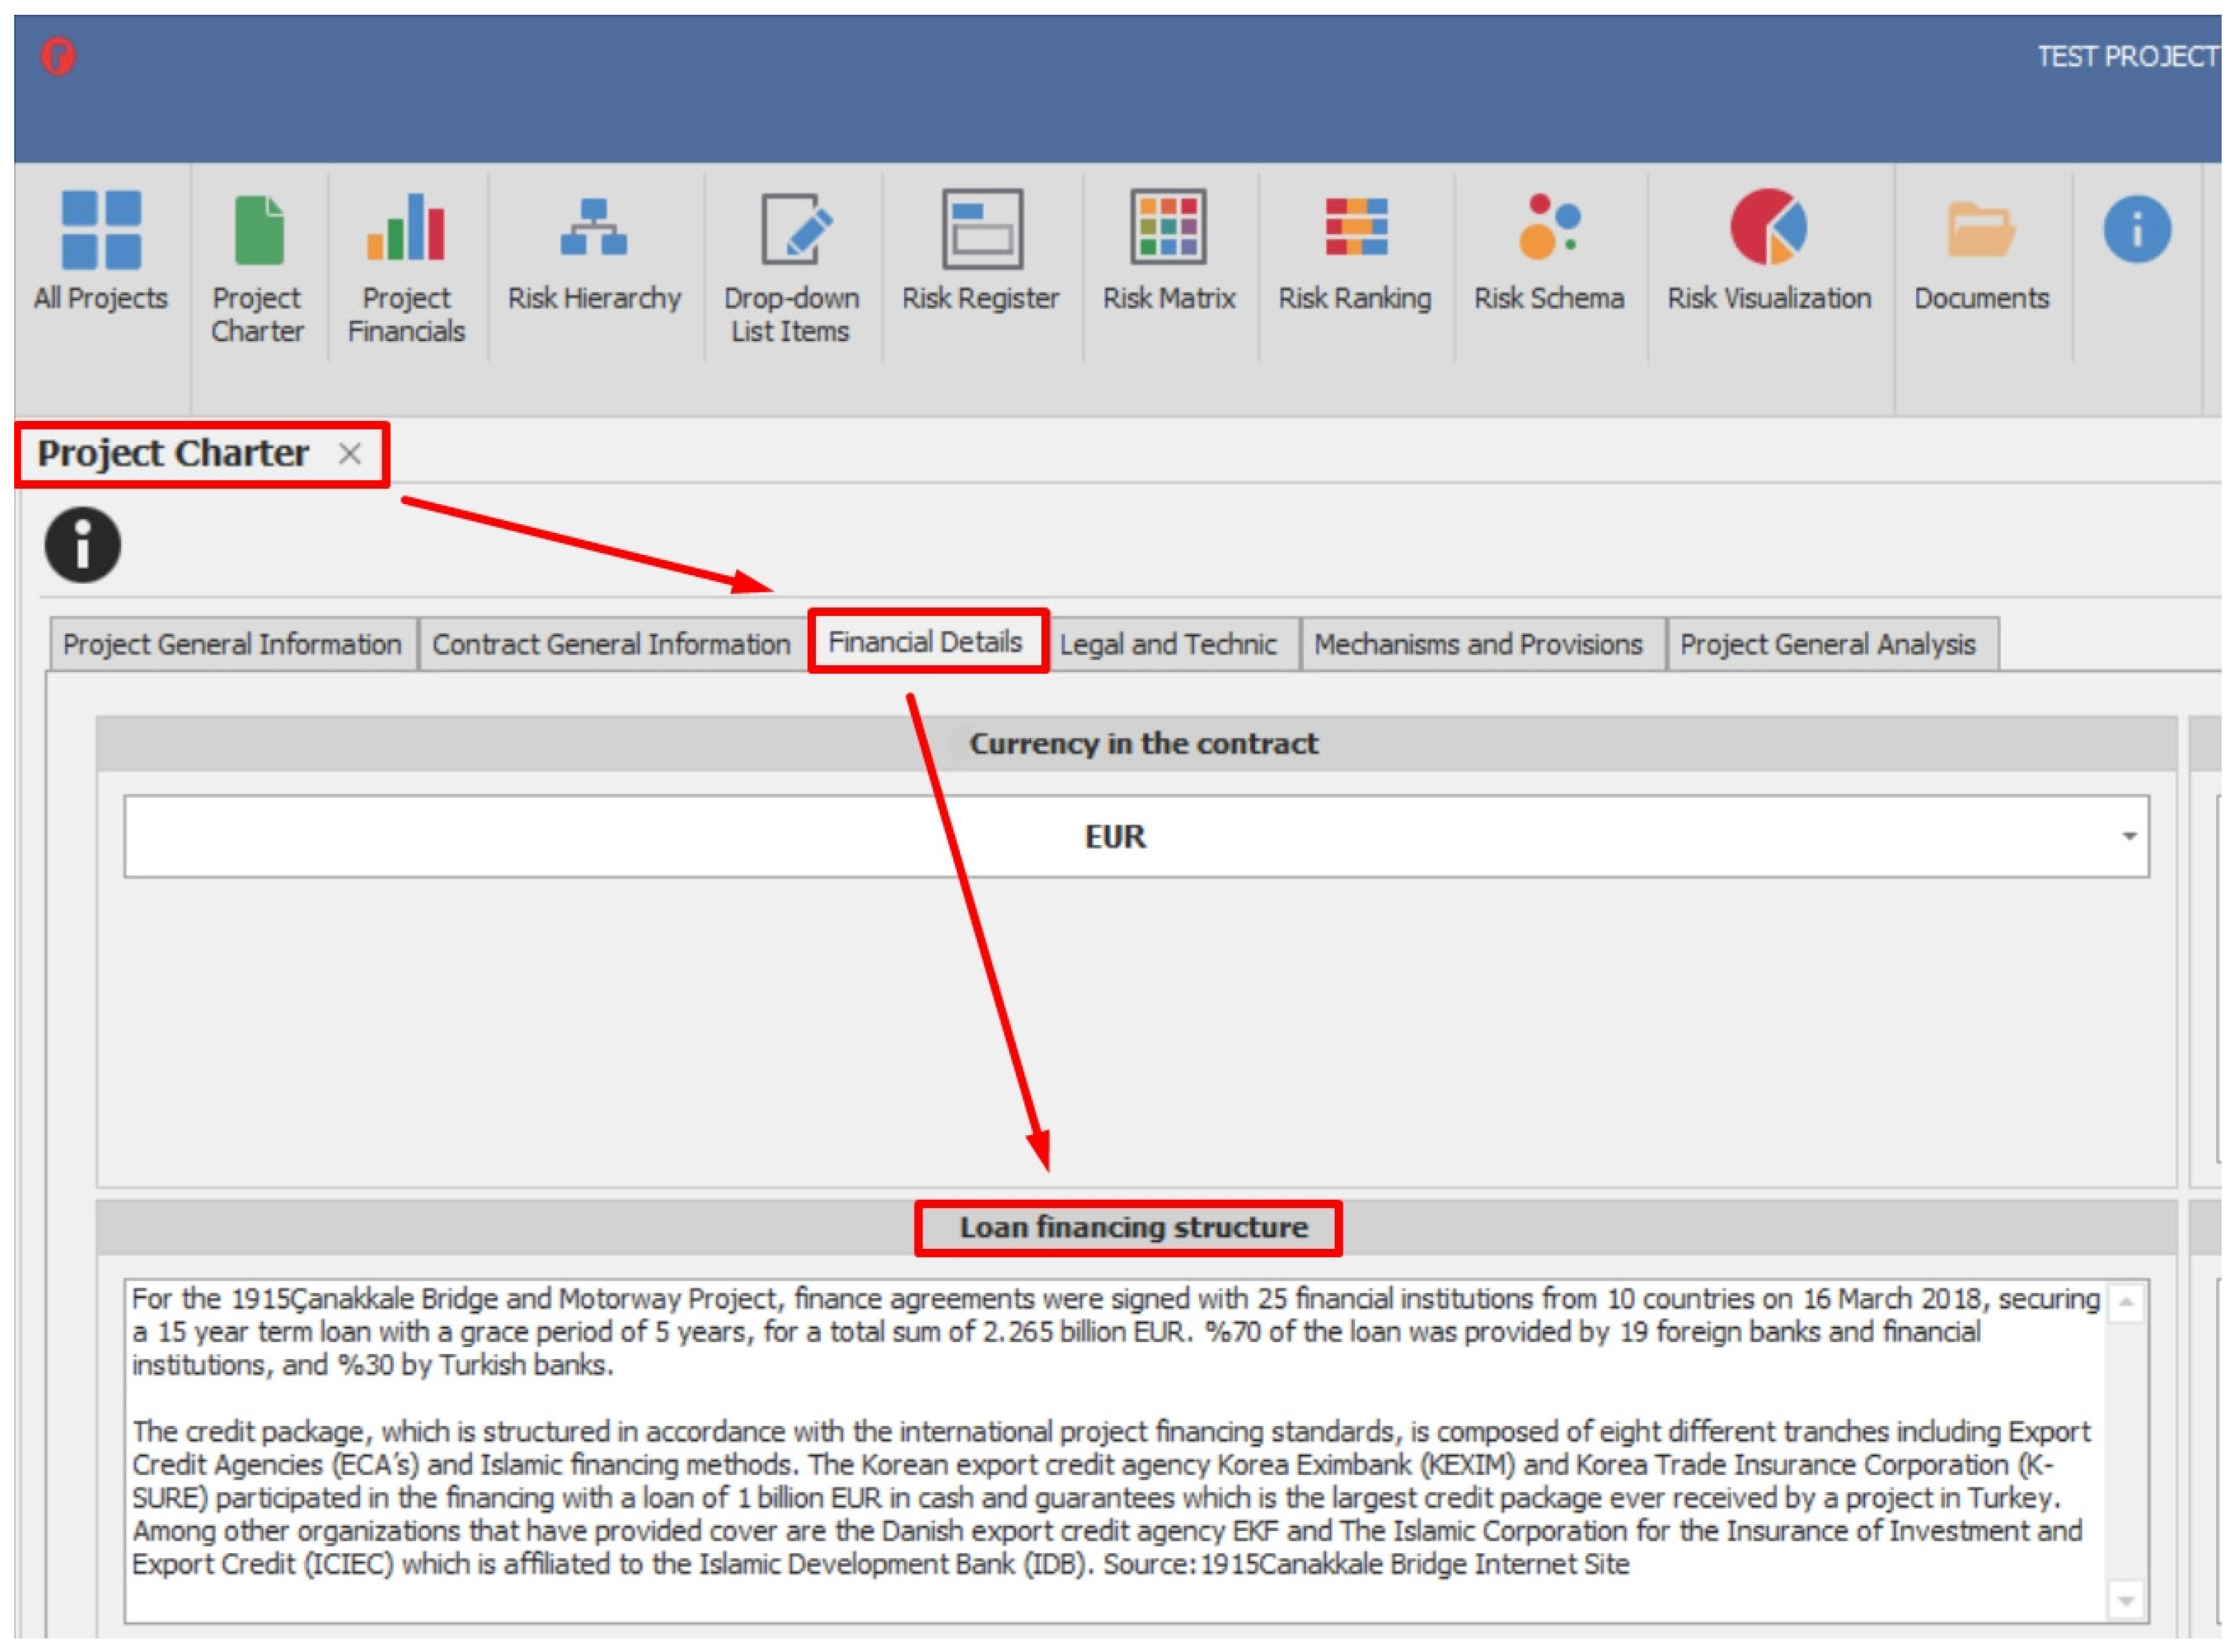
Task: Select the Risk Hierarchy icon
Action: 594,228
